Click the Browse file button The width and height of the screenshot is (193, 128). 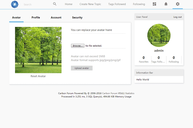pos(78,46)
